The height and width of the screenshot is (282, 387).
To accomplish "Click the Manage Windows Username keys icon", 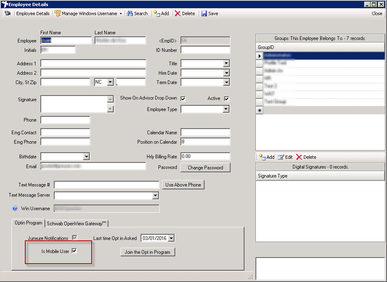I will click(x=57, y=13).
